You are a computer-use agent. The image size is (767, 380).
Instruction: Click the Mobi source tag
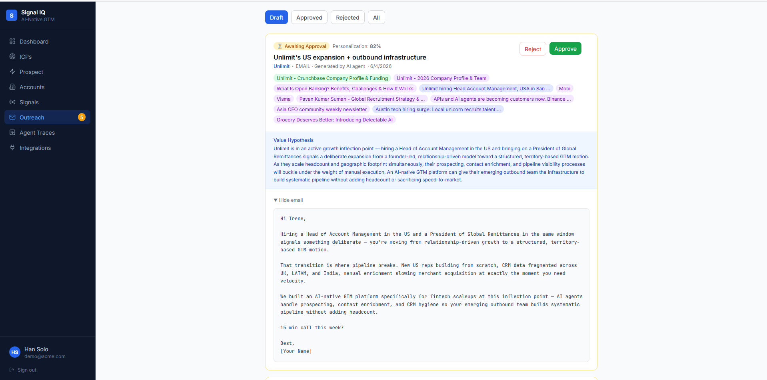[x=565, y=89]
